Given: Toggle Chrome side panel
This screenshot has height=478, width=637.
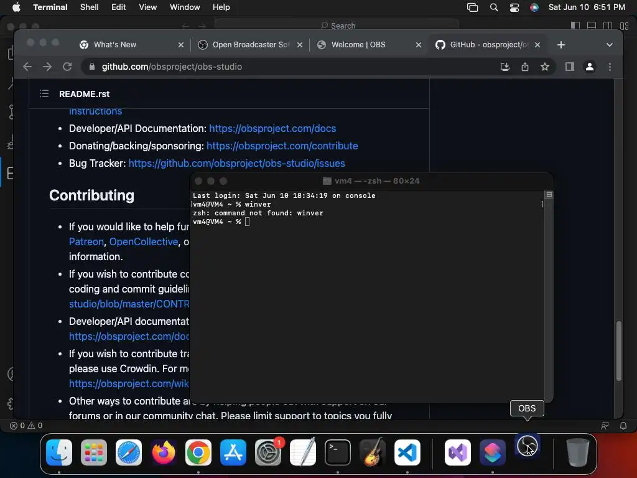Looking at the screenshot, I should 570,67.
